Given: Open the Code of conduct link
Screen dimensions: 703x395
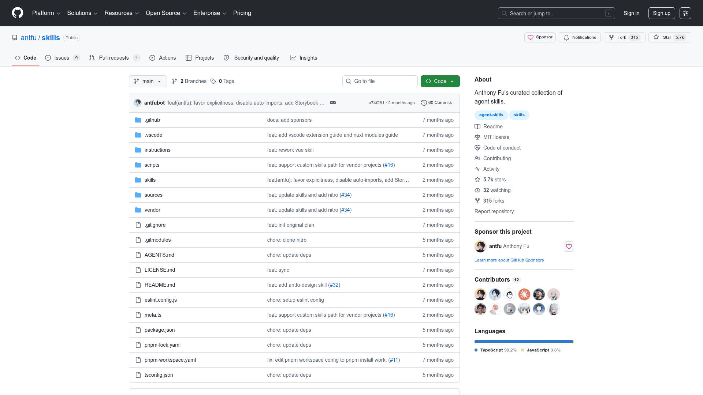Looking at the screenshot, I should click(x=498, y=148).
